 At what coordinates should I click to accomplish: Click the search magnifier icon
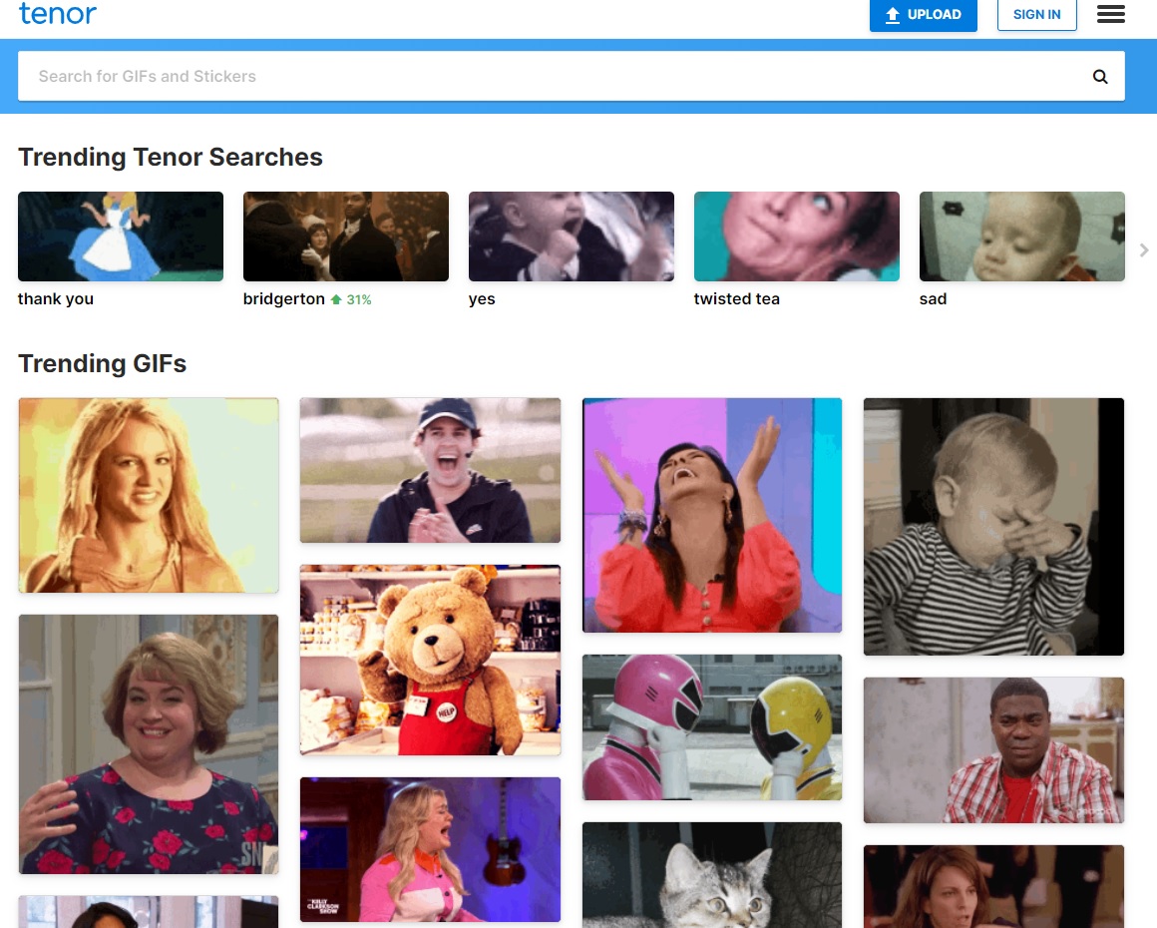pos(1099,76)
